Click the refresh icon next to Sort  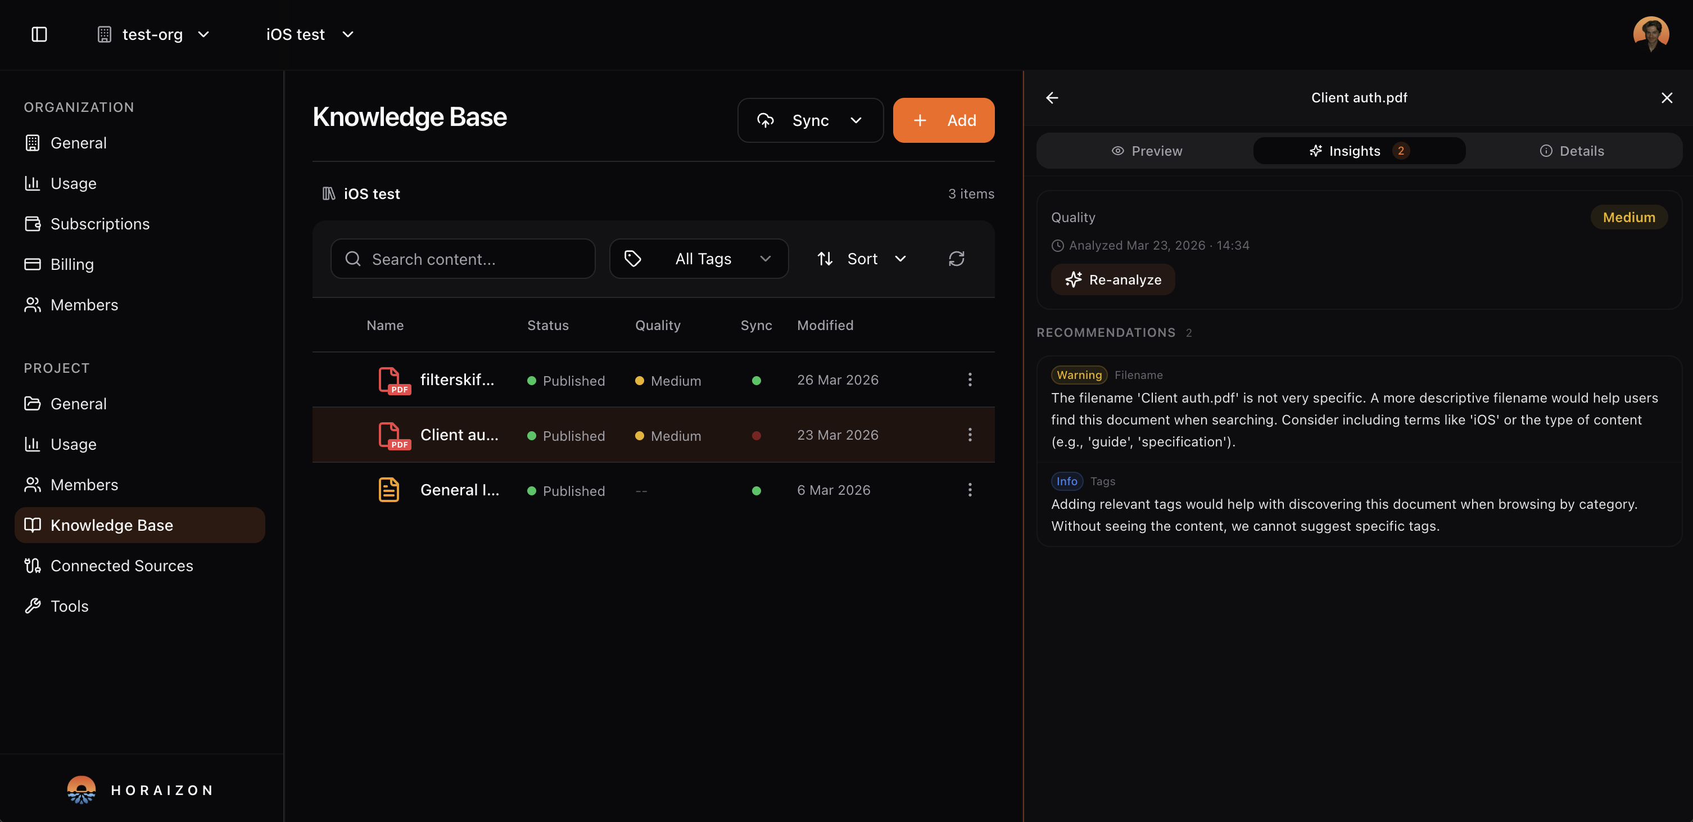[x=956, y=259]
